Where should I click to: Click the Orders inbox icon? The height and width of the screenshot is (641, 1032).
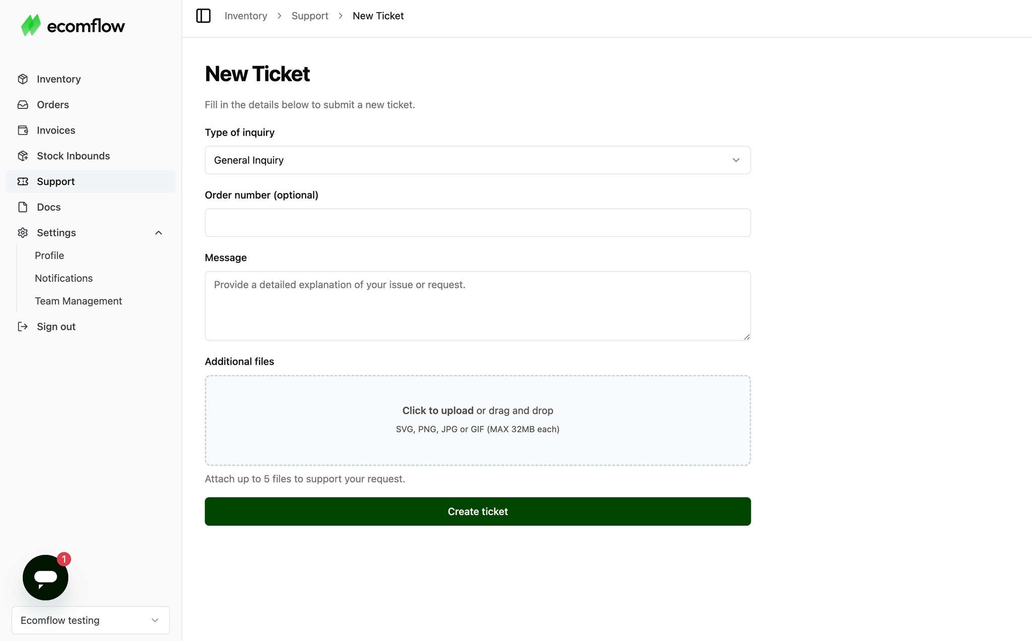coord(23,105)
